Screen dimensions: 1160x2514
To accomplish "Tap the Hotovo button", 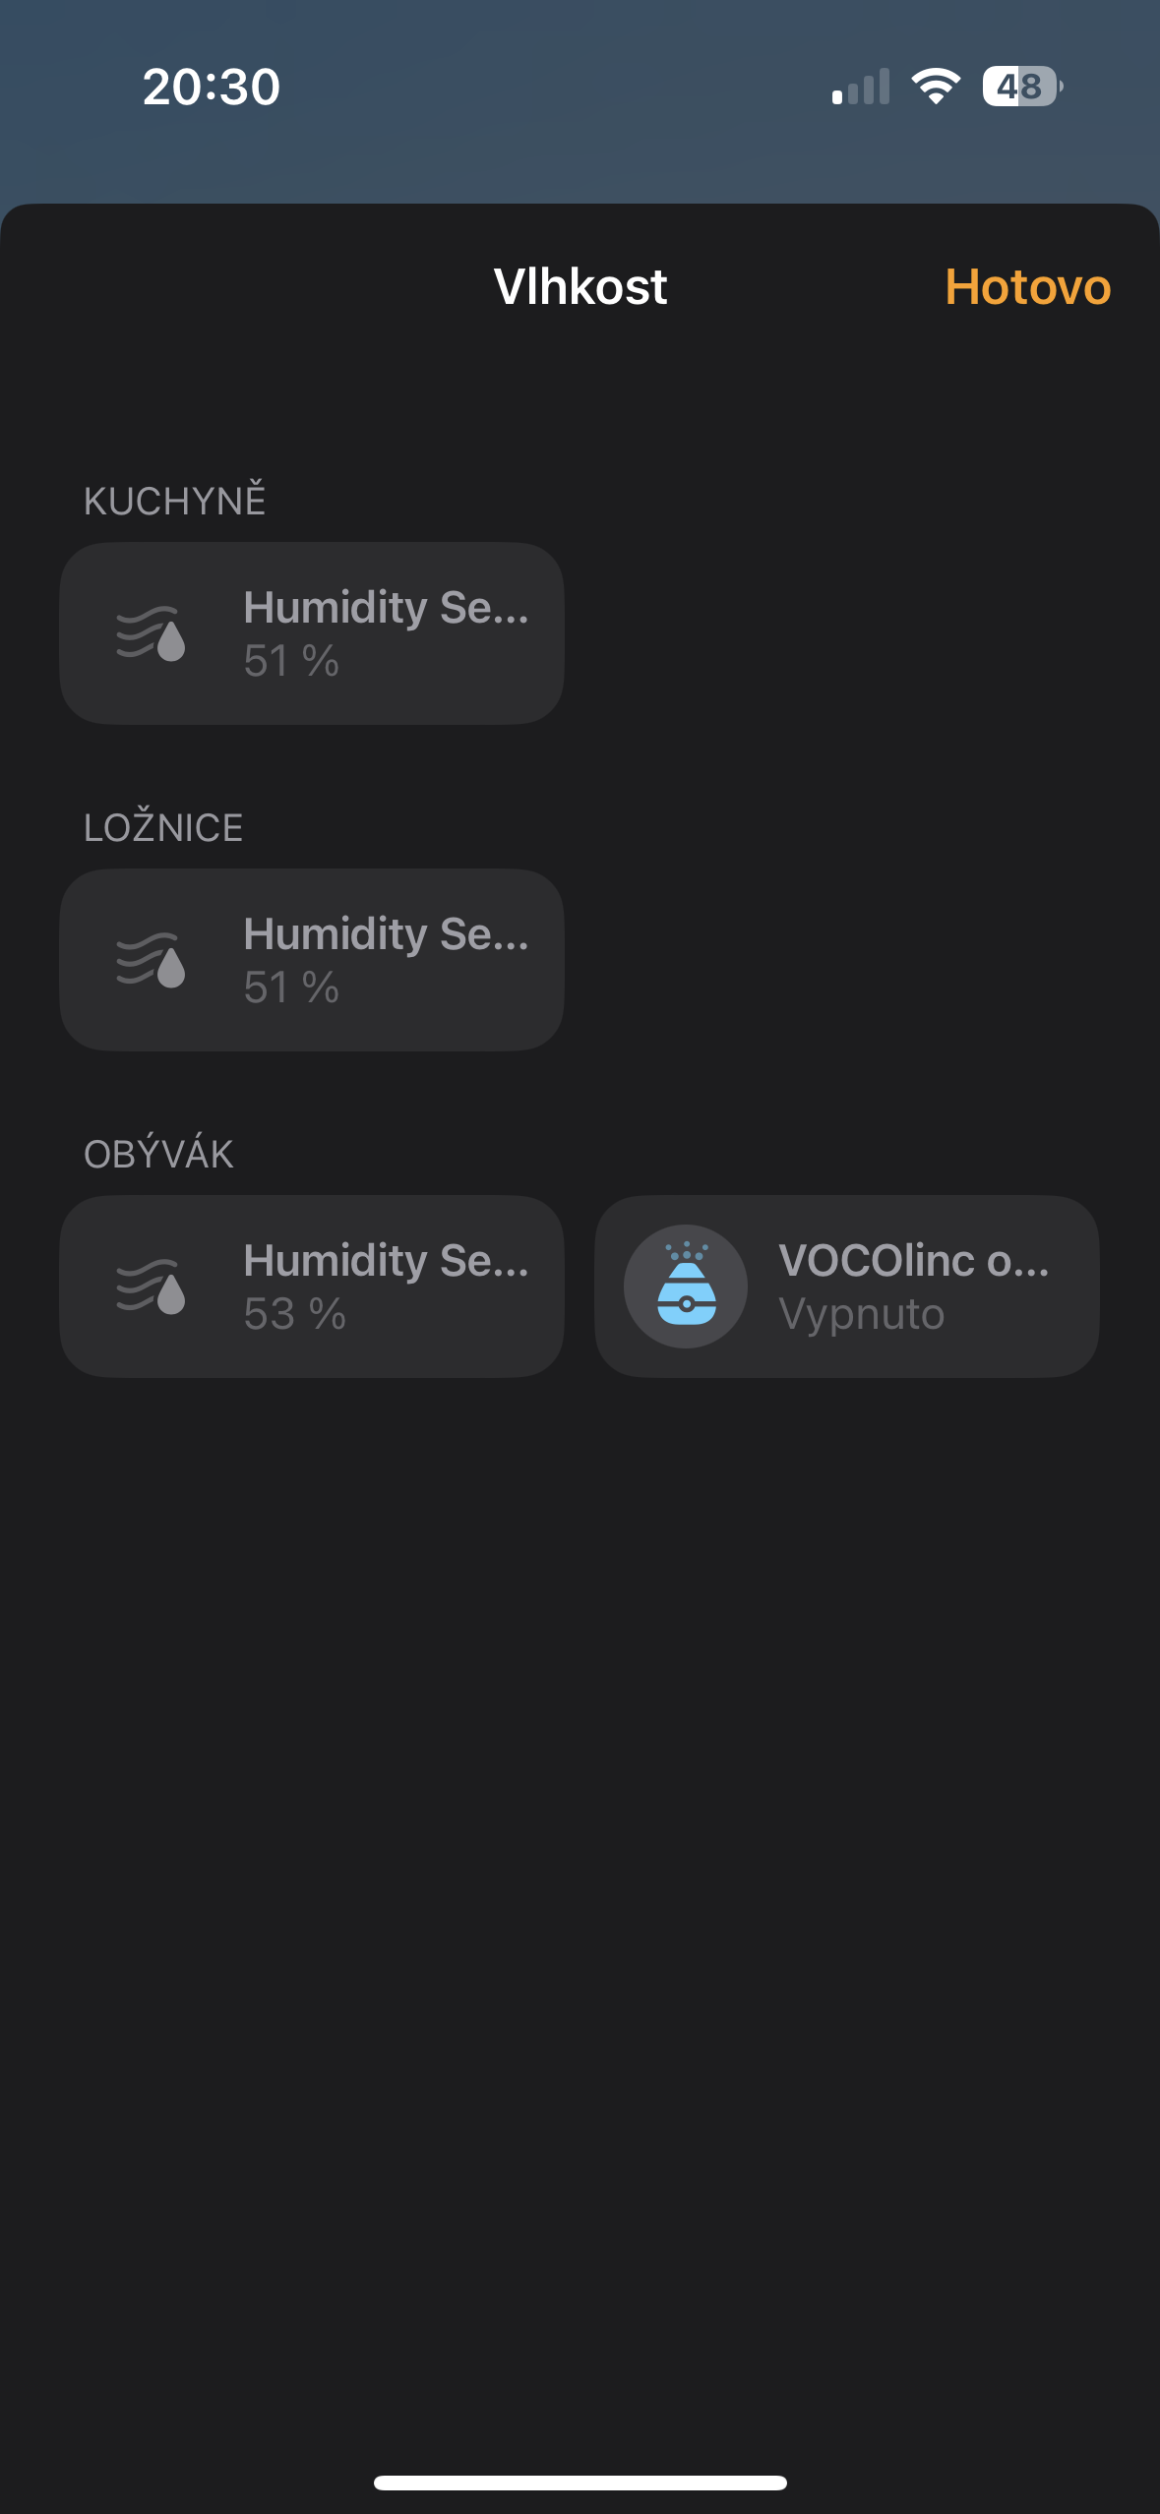I will click(x=1027, y=287).
